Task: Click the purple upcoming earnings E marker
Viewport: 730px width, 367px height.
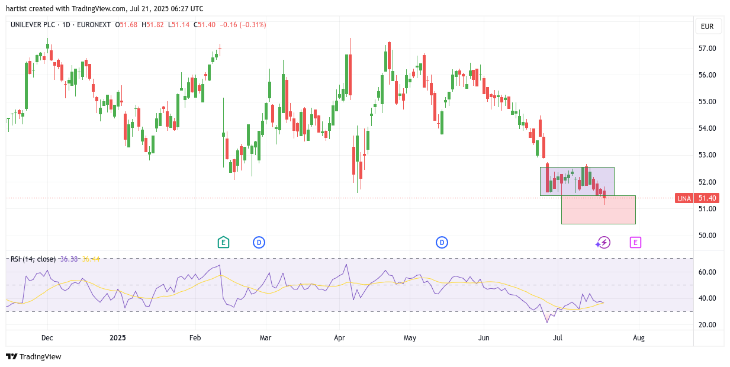Action: pyautogui.click(x=635, y=242)
